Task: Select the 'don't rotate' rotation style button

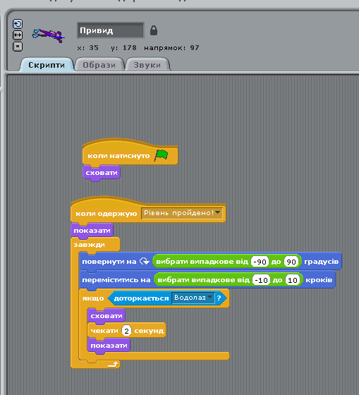Action: [18, 47]
